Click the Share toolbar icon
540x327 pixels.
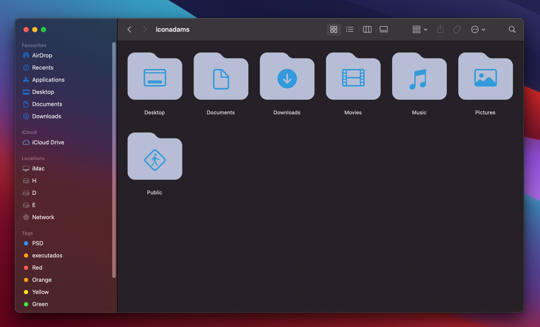click(x=440, y=29)
